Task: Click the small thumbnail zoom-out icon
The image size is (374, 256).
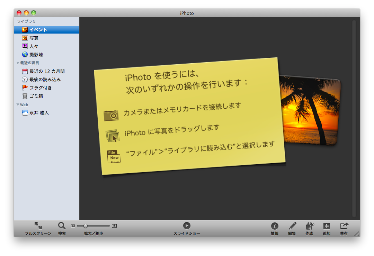Action: pos(73,226)
